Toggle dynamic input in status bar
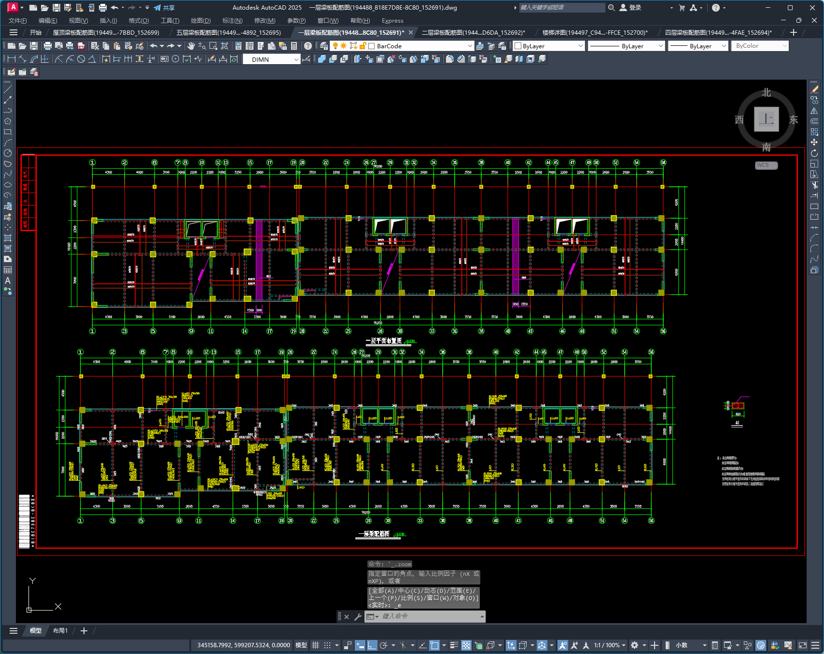Viewport: 824px width, 654px height. [x=360, y=645]
